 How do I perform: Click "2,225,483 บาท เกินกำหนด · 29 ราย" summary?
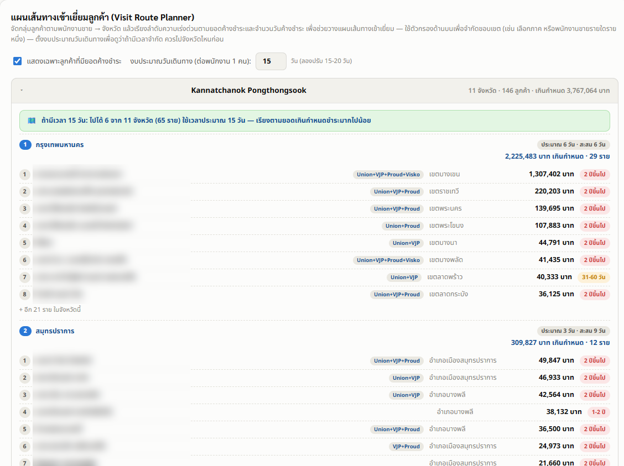coord(557,156)
